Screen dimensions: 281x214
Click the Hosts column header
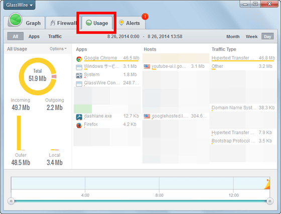[x=150, y=49]
